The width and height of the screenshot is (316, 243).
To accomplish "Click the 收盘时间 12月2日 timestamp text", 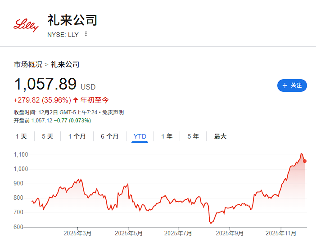I will click(x=55, y=112).
